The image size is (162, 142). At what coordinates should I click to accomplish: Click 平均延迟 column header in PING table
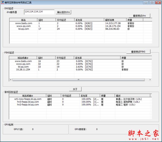pos(65,58)
